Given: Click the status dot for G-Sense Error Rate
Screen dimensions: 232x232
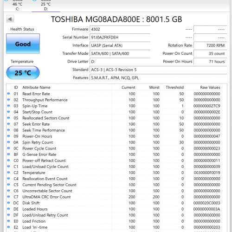Looking at the screenshot, I should coord(8,154).
